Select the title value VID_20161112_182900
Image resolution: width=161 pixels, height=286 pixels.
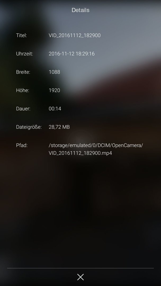tap(75, 35)
